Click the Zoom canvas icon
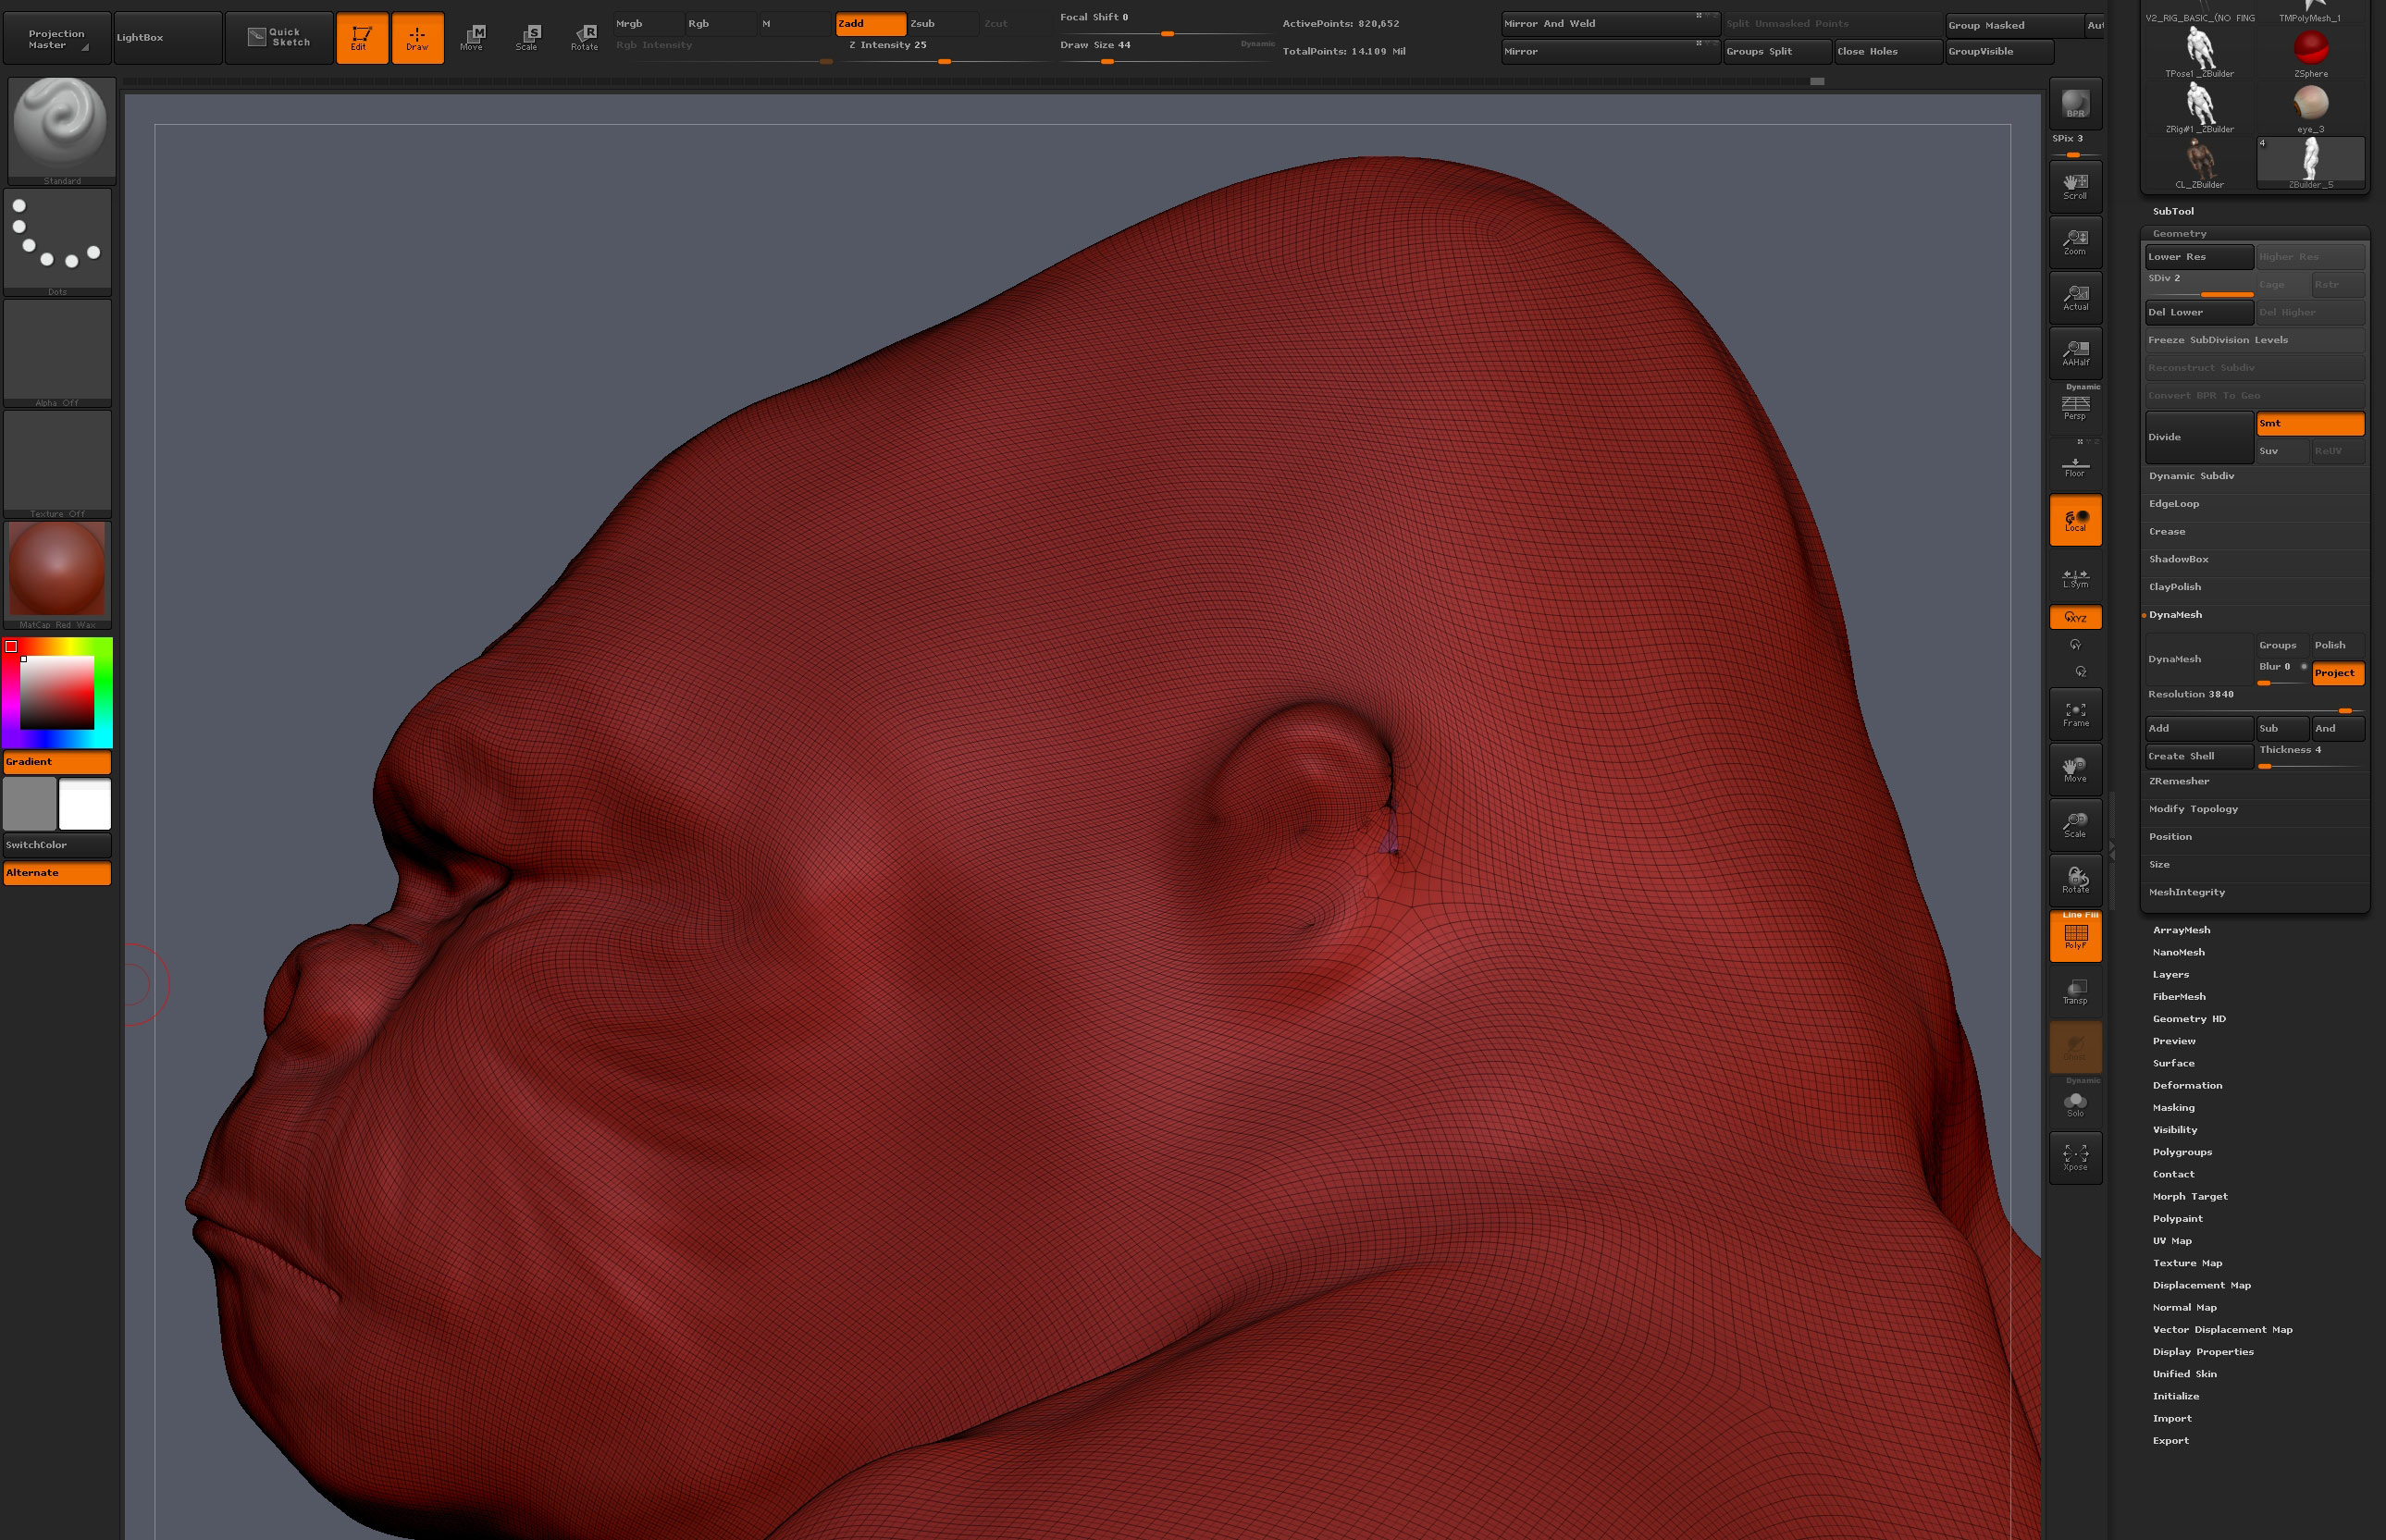Image resolution: width=2386 pixels, height=1540 pixels. (2075, 242)
